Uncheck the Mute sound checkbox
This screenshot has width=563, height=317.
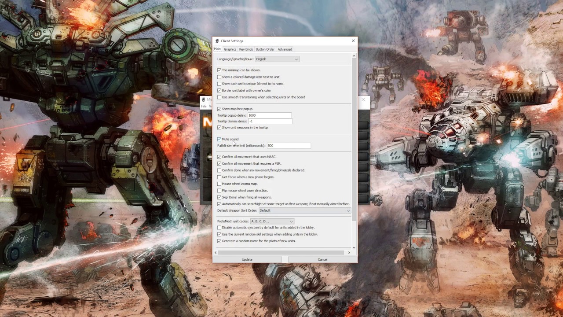click(219, 139)
